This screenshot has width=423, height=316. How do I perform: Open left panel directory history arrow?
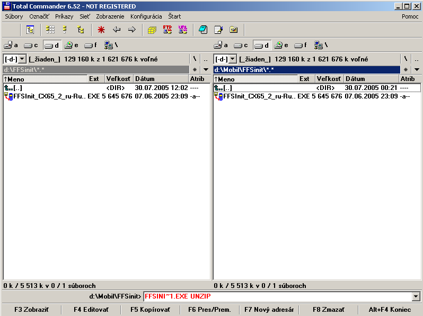[206, 70]
